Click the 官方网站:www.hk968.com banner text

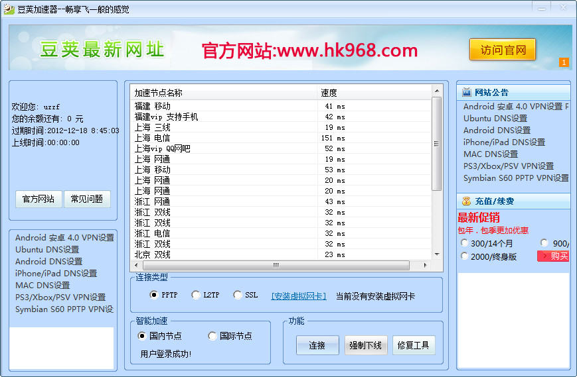coord(309,50)
